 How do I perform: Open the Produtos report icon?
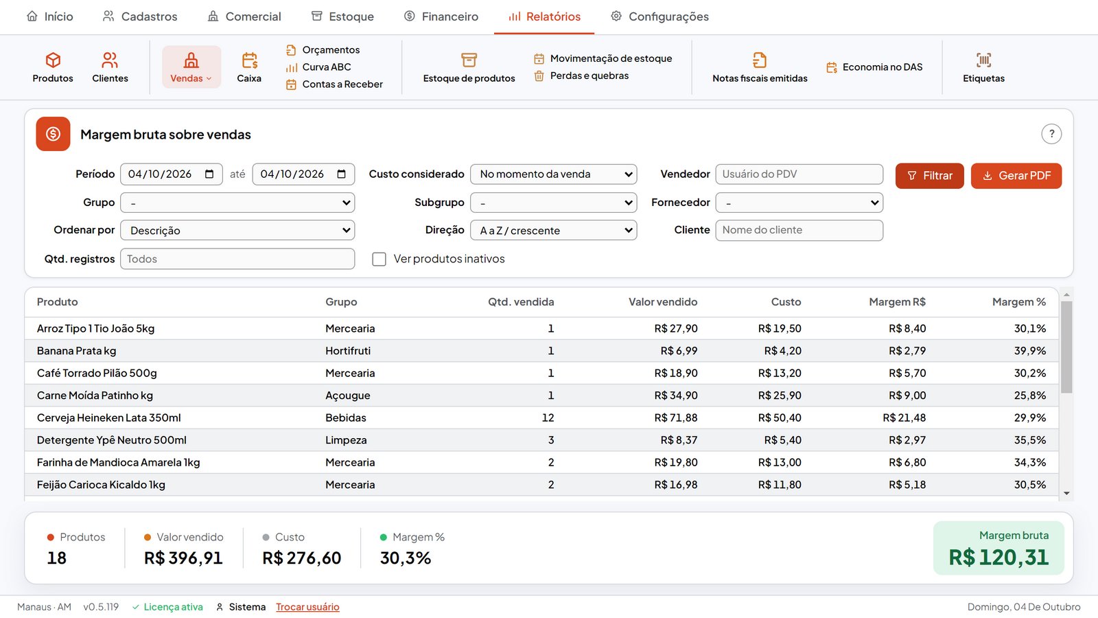point(53,67)
